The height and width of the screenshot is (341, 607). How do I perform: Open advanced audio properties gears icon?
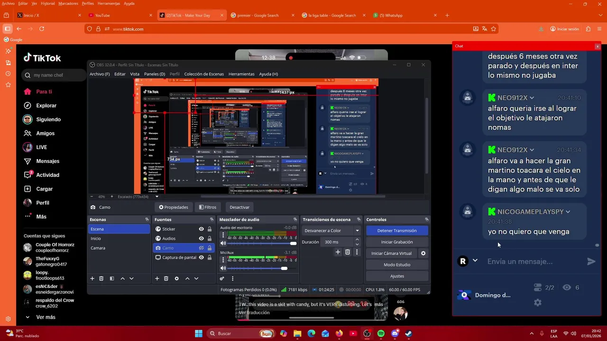coord(221,278)
